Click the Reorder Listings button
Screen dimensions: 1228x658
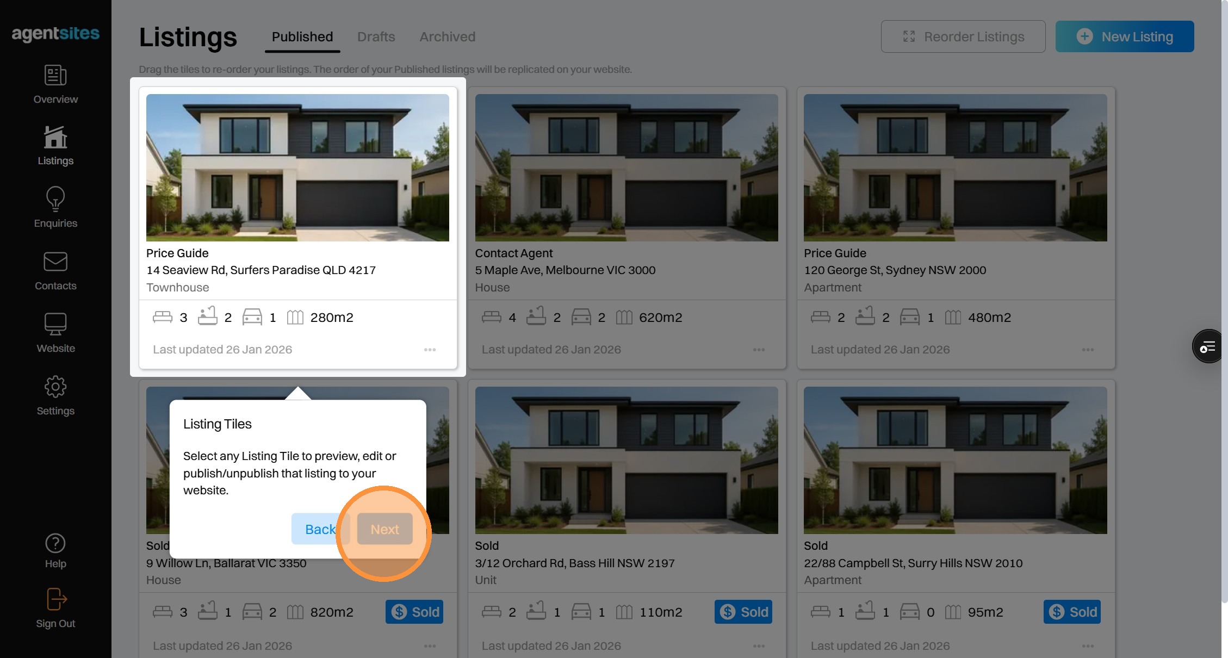point(963,36)
